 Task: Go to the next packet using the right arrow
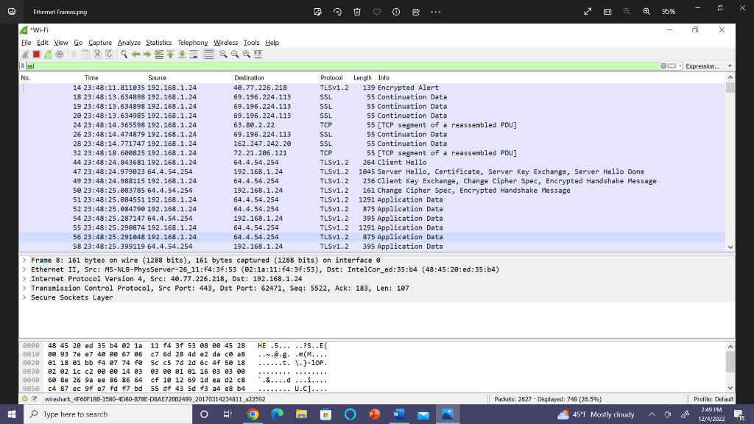pos(147,54)
